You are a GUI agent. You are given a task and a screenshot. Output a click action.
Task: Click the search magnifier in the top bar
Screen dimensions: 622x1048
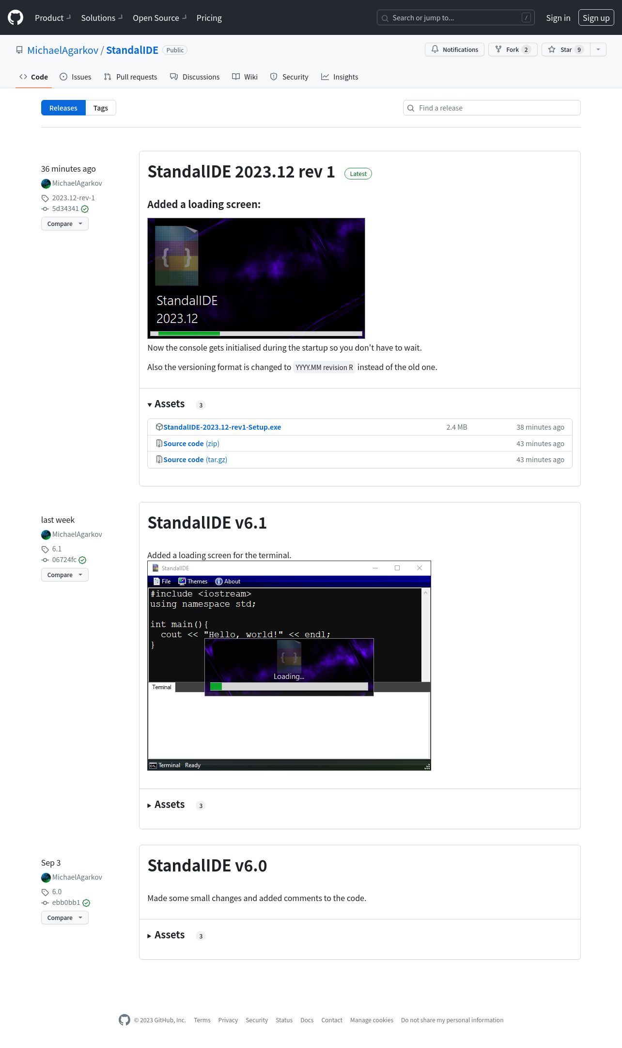[x=385, y=18]
